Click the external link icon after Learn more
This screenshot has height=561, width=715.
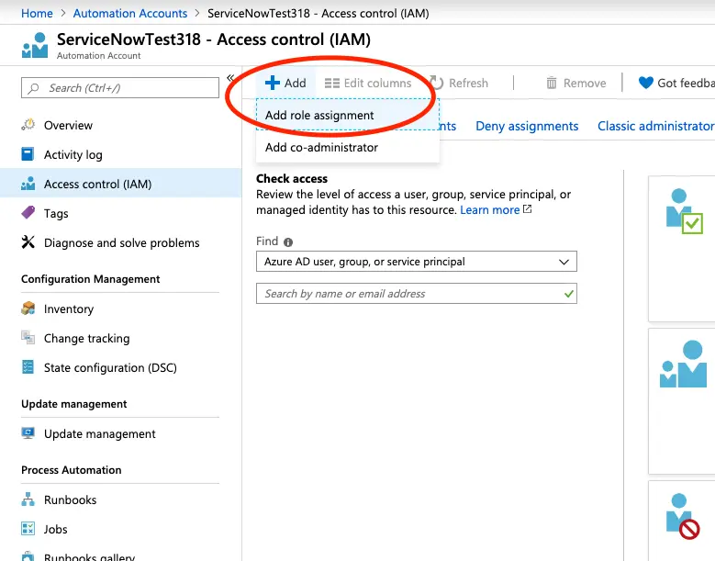pos(527,209)
